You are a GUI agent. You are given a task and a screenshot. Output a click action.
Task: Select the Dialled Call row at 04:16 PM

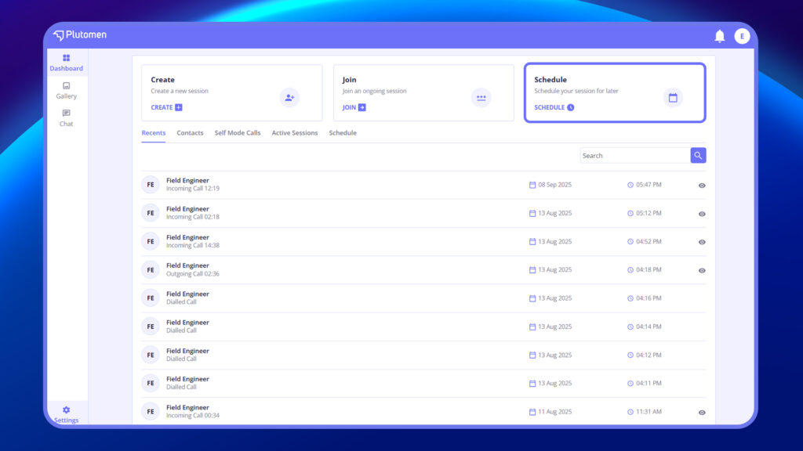coord(423,298)
